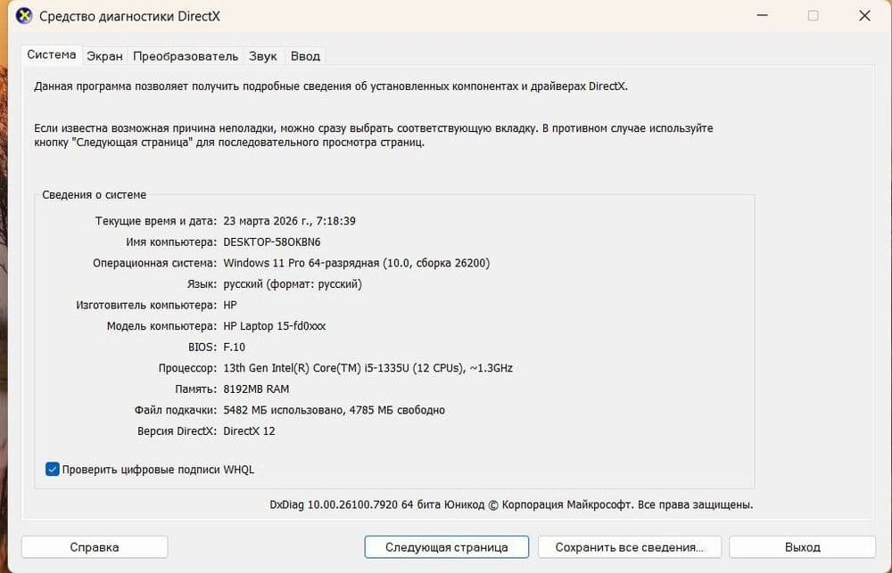This screenshot has width=892, height=573.
Task: Save all info via Сохранить все сведения
Action: 629,547
